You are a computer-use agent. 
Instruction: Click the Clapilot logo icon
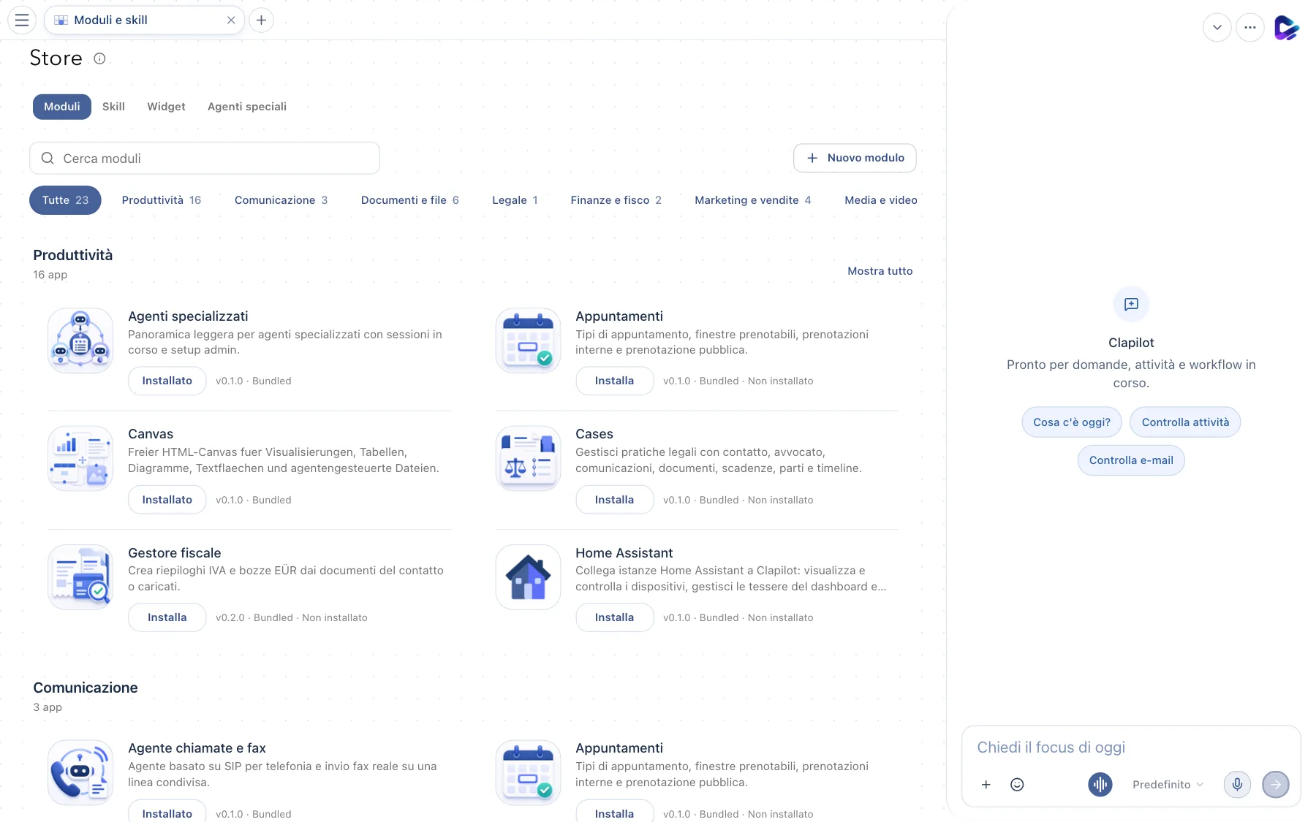(1286, 28)
